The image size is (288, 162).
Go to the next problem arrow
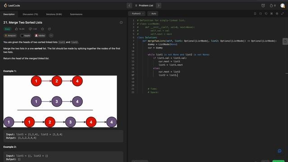pyautogui.click(x=158, y=5)
